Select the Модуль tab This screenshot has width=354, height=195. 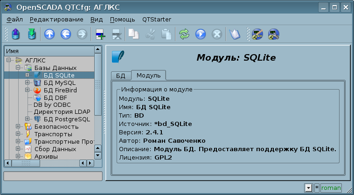pos(149,75)
